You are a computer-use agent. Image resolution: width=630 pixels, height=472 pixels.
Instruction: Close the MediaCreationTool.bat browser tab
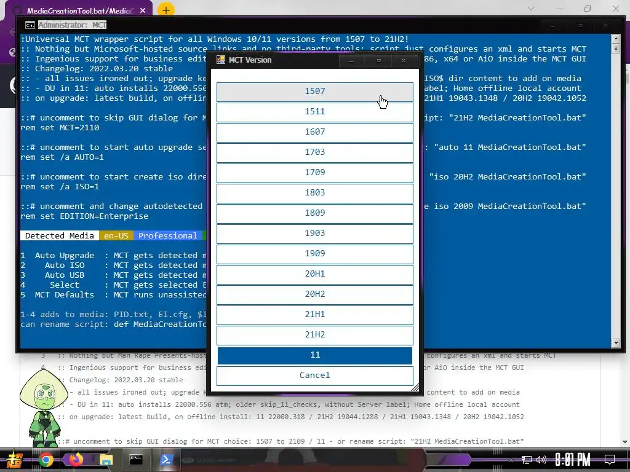(x=143, y=11)
